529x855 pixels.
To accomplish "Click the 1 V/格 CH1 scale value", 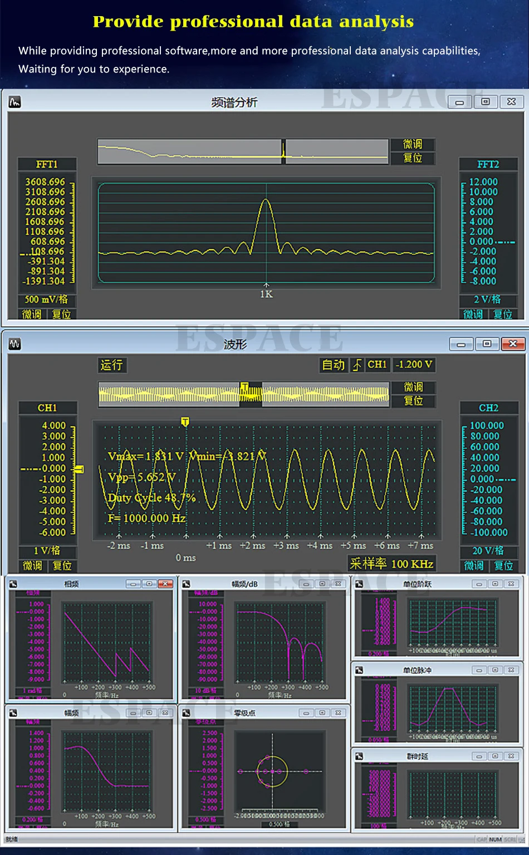I will tap(47, 551).
